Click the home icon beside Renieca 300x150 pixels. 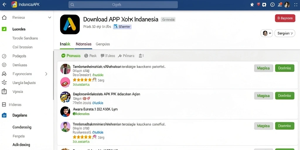(x=4, y=18)
